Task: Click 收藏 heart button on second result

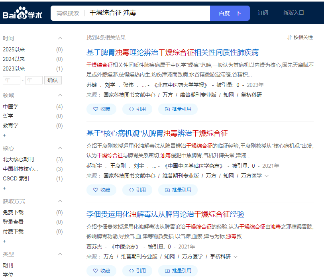Action: [101, 190]
